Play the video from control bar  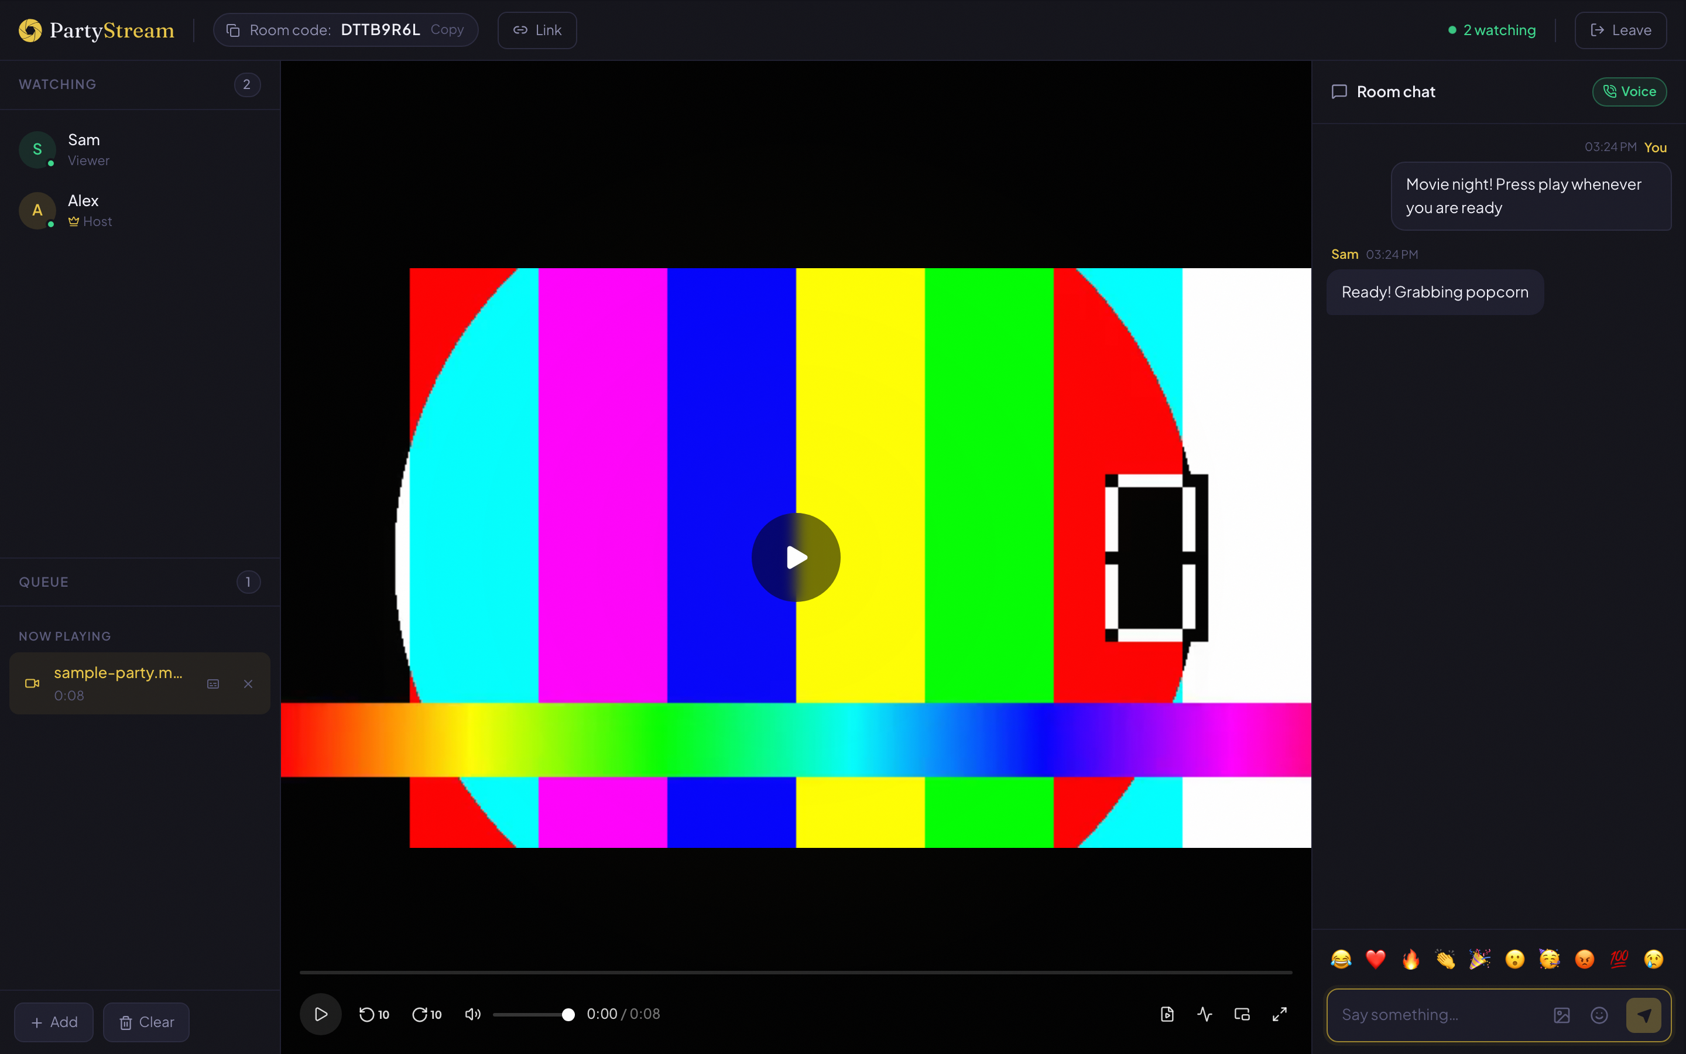point(320,1014)
